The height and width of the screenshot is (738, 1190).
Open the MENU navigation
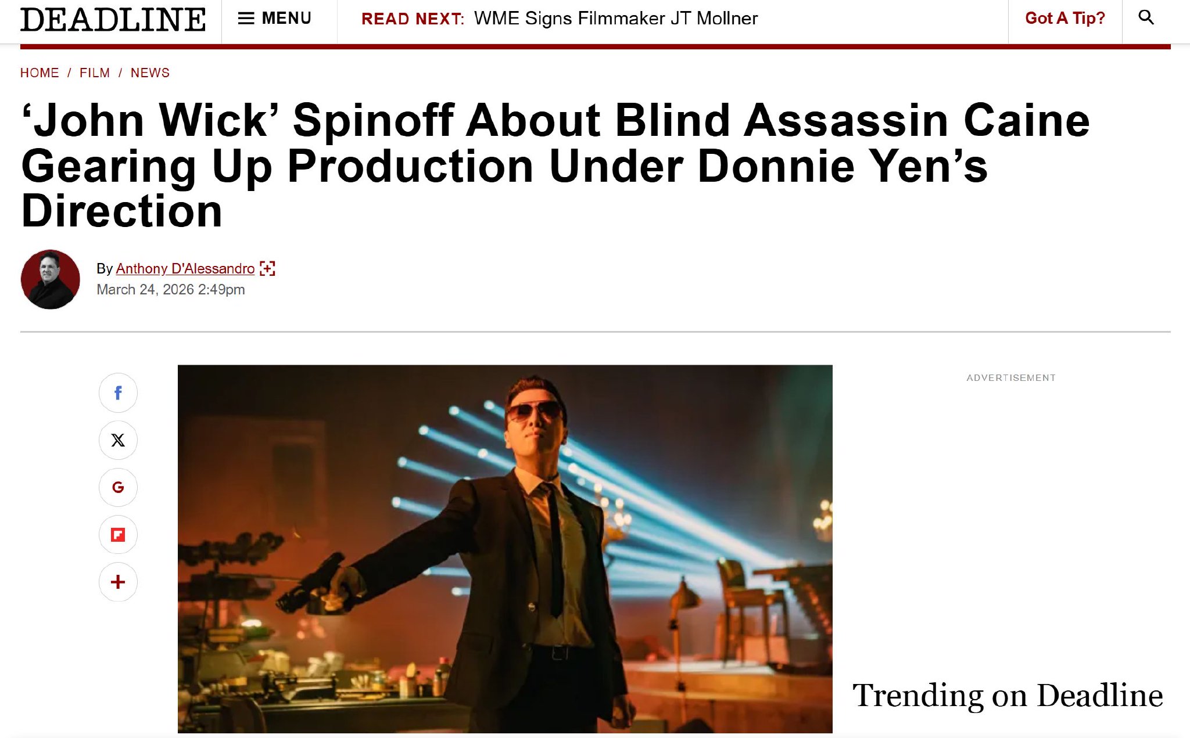[275, 19]
